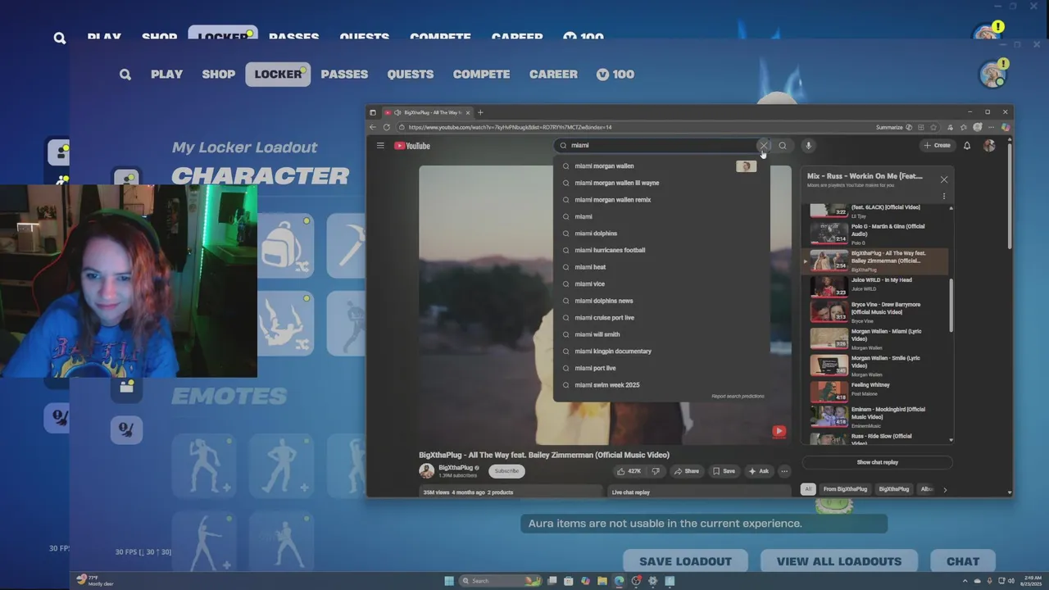Click Summarize in the address bar
This screenshot has height=590, width=1049.
pos(892,127)
